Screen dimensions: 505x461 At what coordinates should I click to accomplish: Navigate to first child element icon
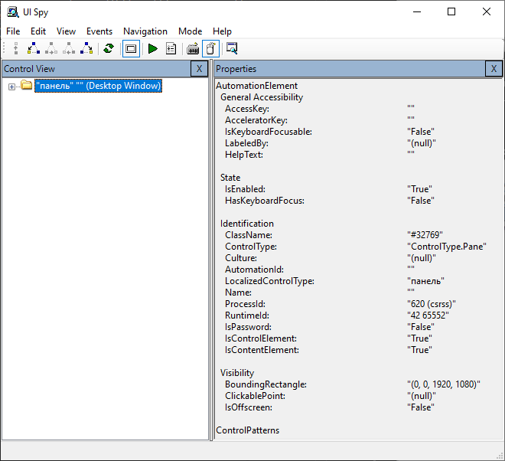coord(34,48)
